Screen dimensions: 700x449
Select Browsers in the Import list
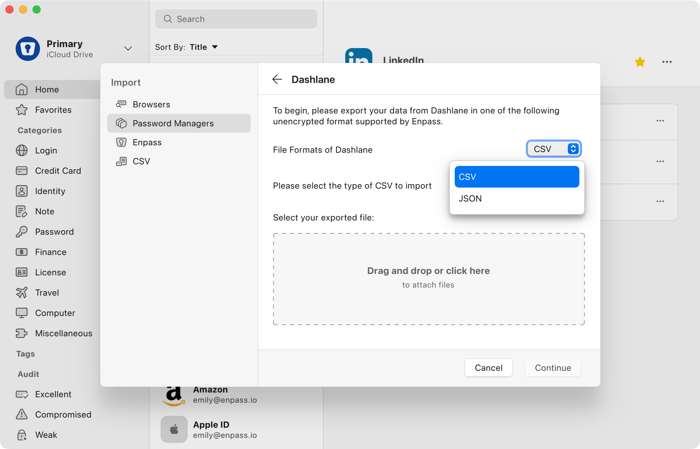179,104
